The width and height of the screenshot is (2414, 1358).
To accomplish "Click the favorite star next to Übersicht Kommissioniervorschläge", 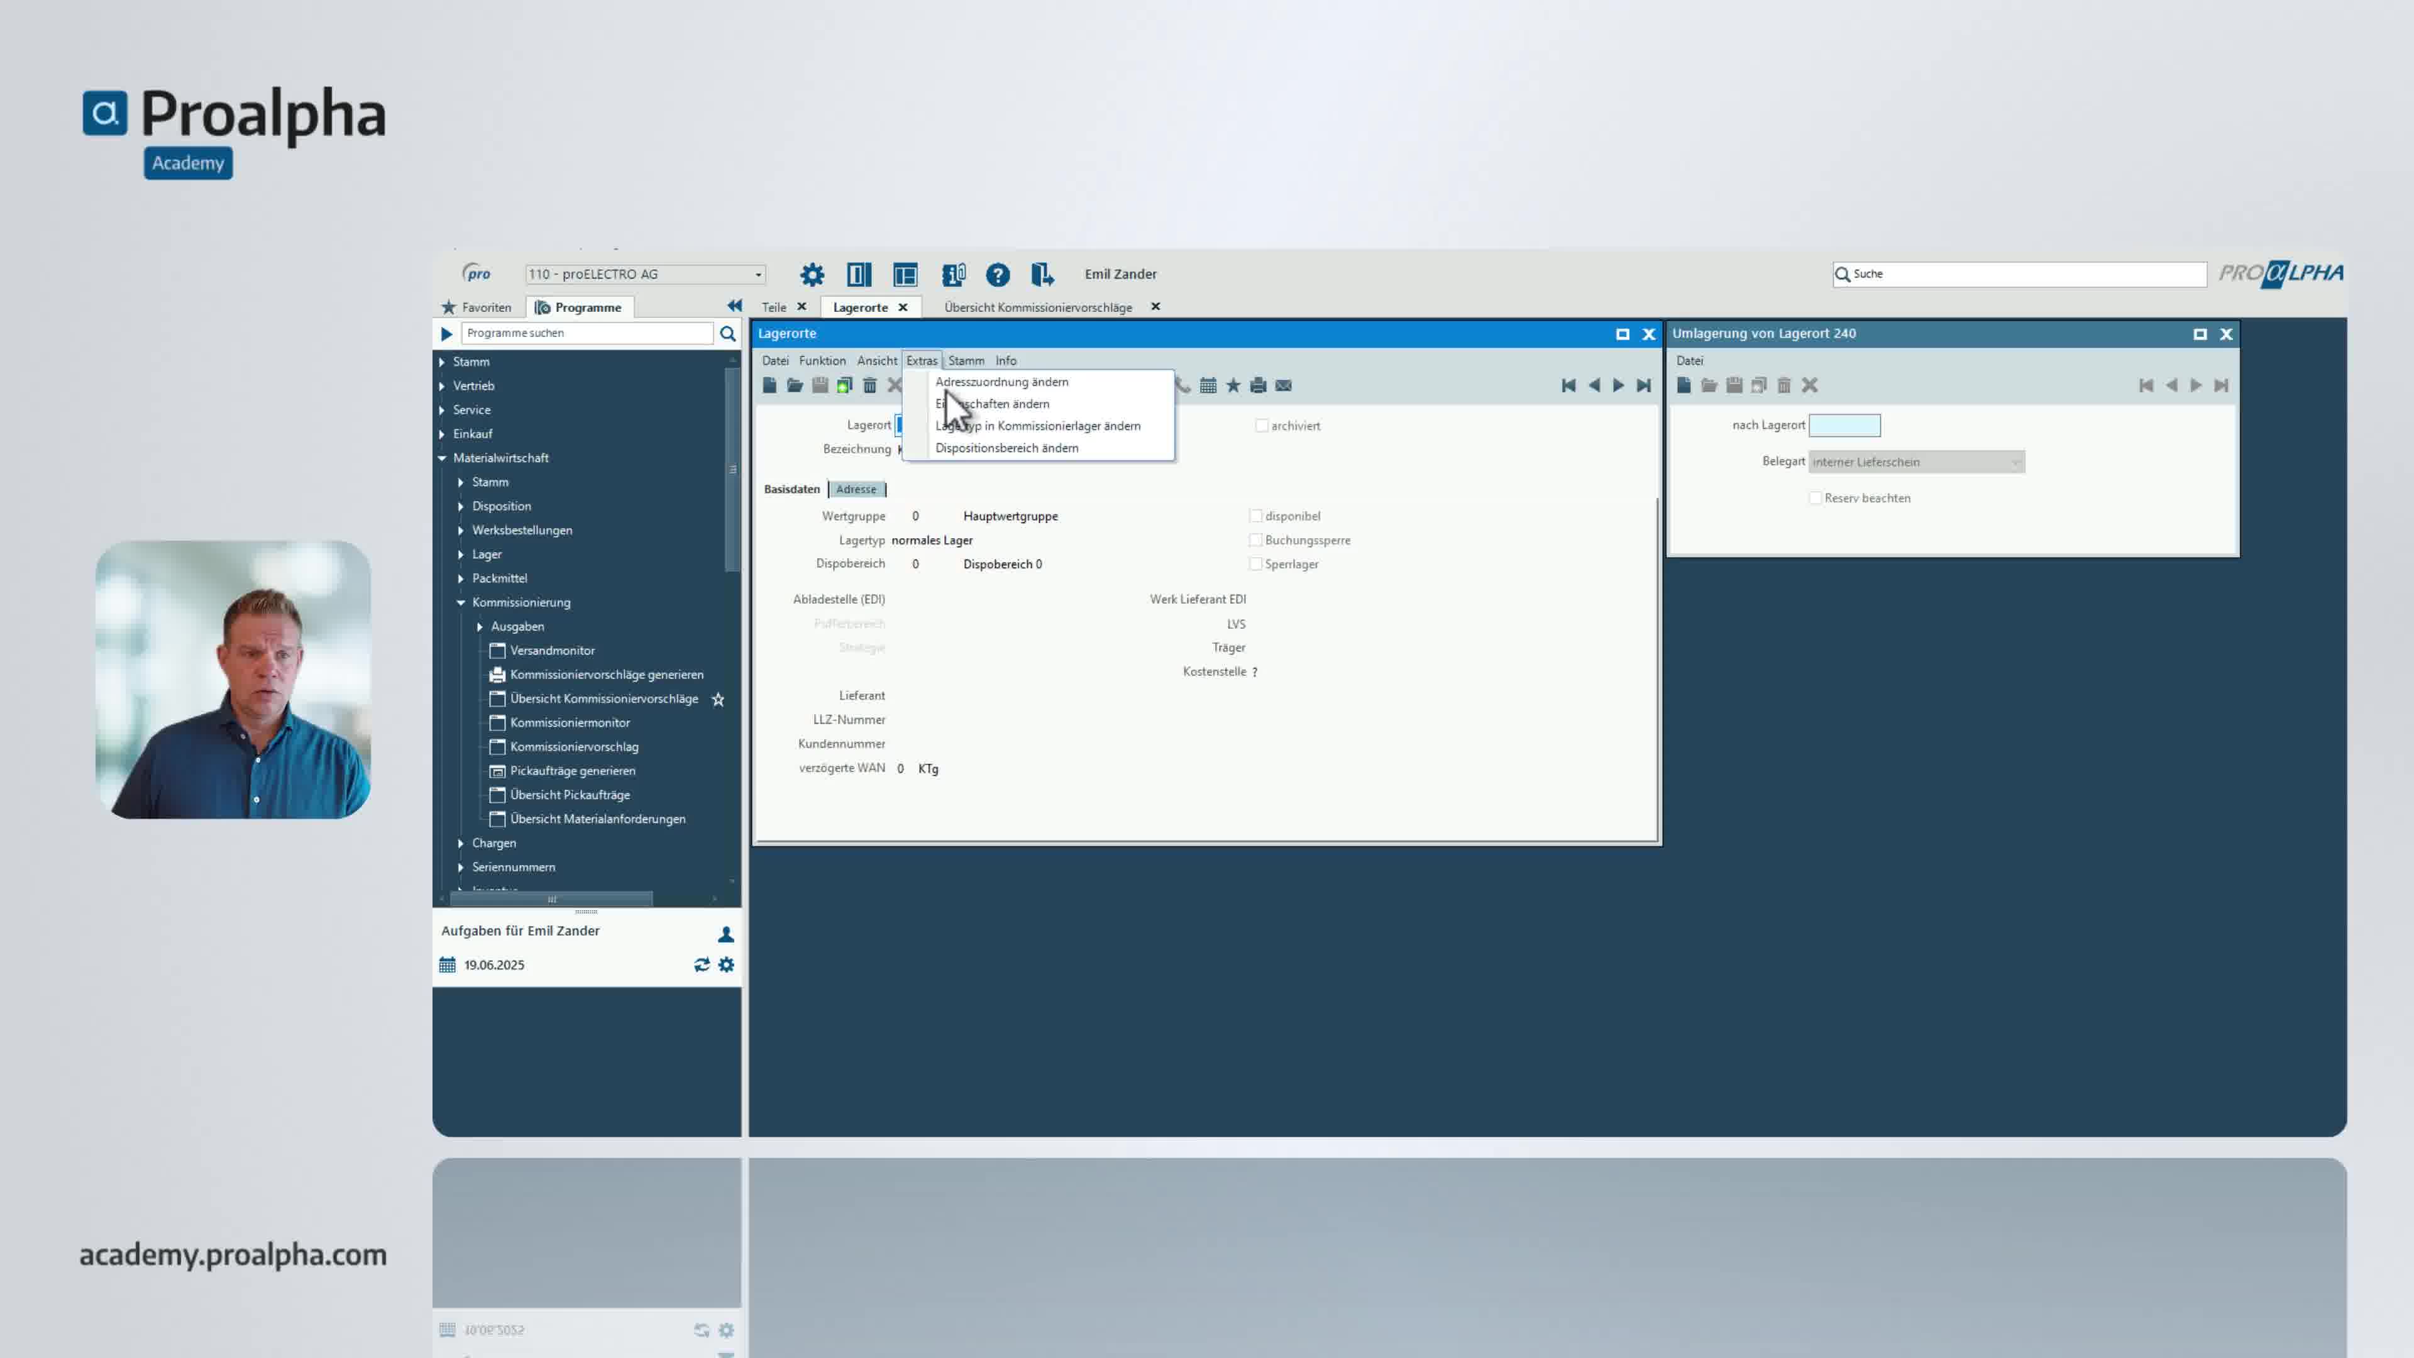I will point(718,699).
